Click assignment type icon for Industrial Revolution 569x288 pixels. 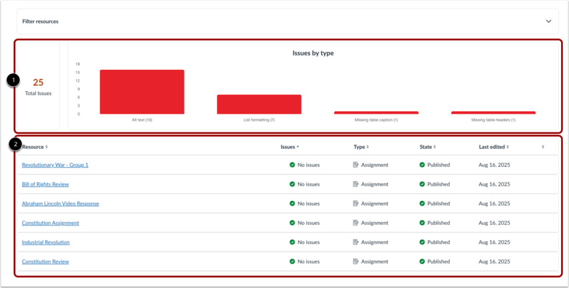[356, 242]
